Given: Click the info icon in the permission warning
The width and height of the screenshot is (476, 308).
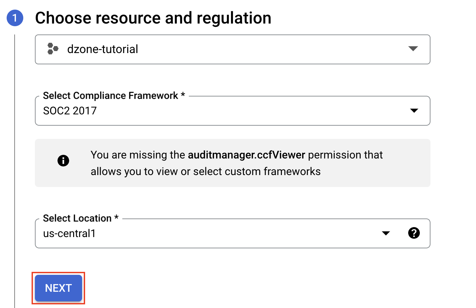Looking at the screenshot, I should [63, 161].
